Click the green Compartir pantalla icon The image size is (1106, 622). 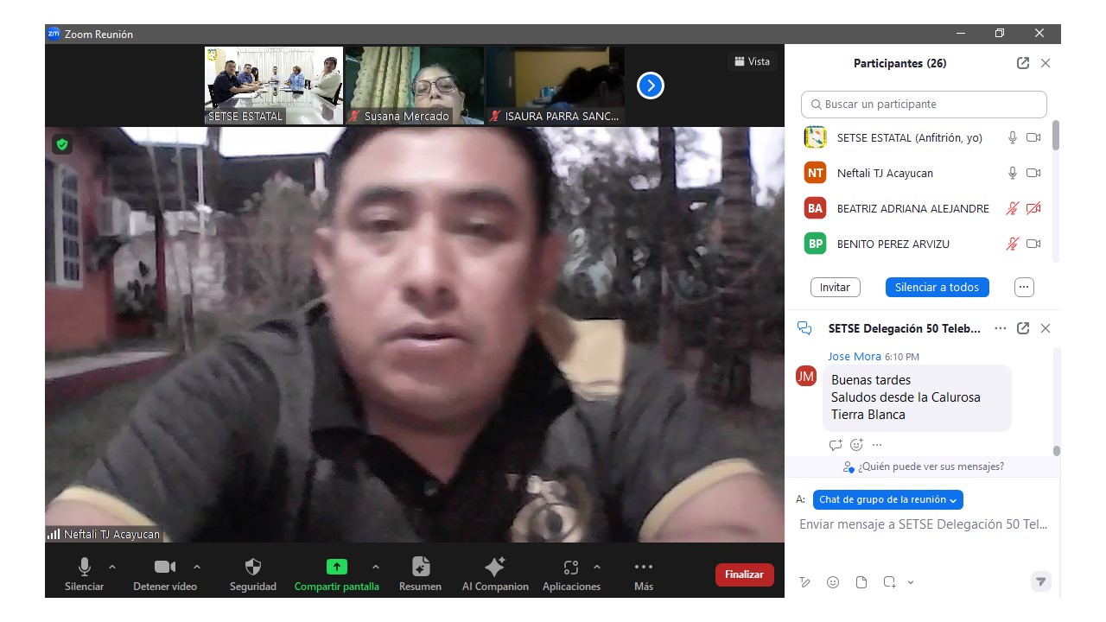(336, 568)
